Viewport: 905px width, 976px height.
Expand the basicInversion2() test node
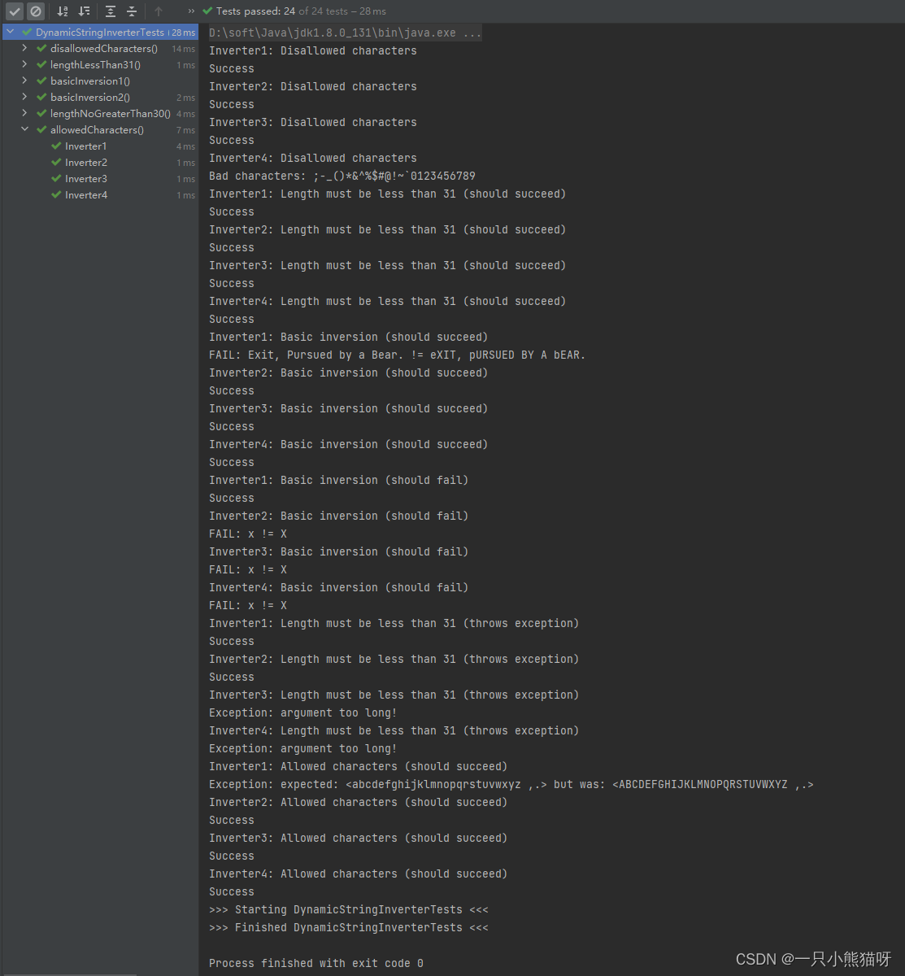point(24,98)
